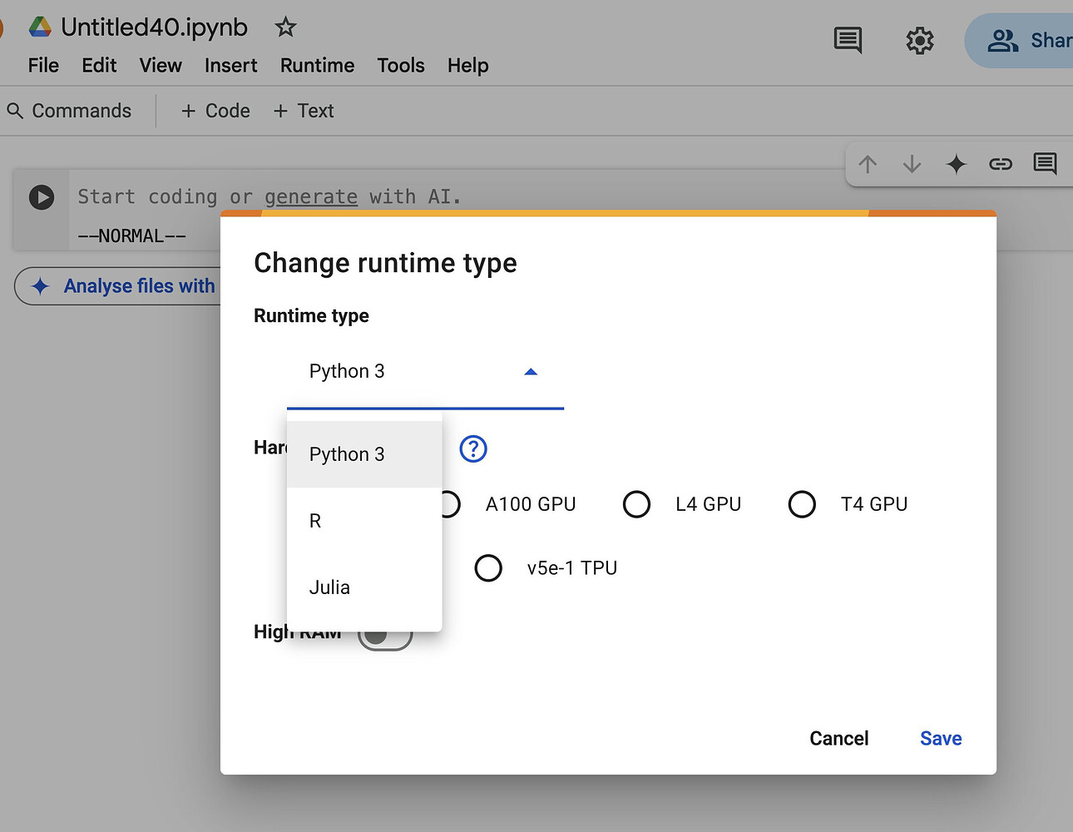Click Analyse files with AI

[x=126, y=285]
